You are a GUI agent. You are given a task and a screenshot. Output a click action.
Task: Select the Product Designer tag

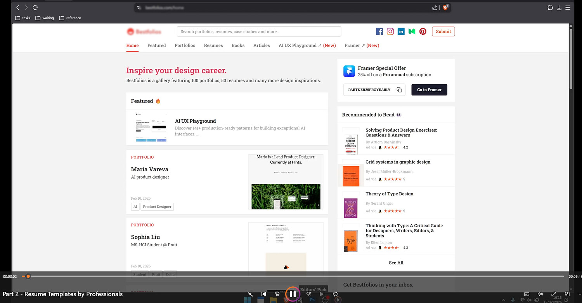pyautogui.click(x=157, y=207)
